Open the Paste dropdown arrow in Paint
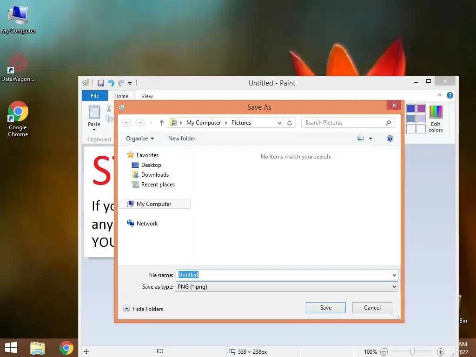 [94, 130]
